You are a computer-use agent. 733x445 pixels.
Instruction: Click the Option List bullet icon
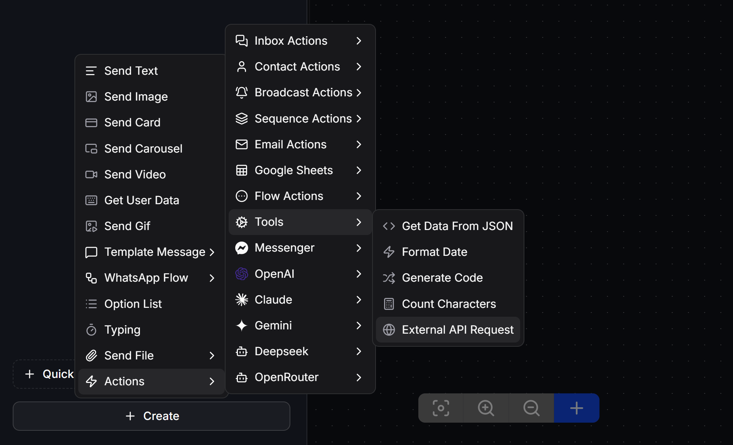(91, 304)
